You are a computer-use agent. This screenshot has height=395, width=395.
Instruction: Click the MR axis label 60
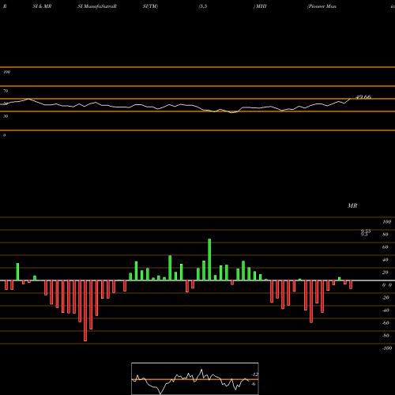tap(386, 247)
